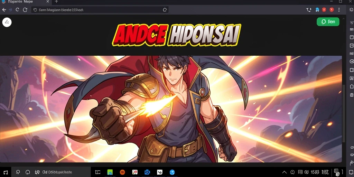Open a new browser tab with the plus
This screenshot has height=177, width=354.
pyautogui.click(x=56, y=2)
